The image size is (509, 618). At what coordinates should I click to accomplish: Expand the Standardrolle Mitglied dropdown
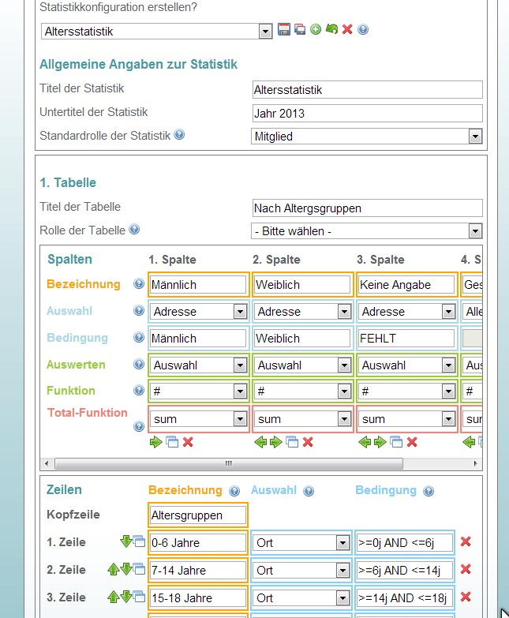474,137
